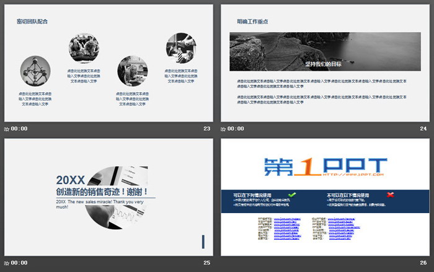The image size is (434, 272).
Task: Click the slide number 25 label
Action: pyautogui.click(x=206, y=263)
